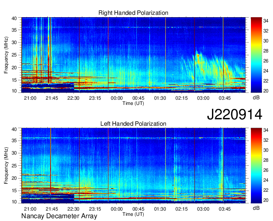This screenshot has height=221, width=273.
Task: Click the 15 MHz tick of the top plot
Action: click(14, 80)
